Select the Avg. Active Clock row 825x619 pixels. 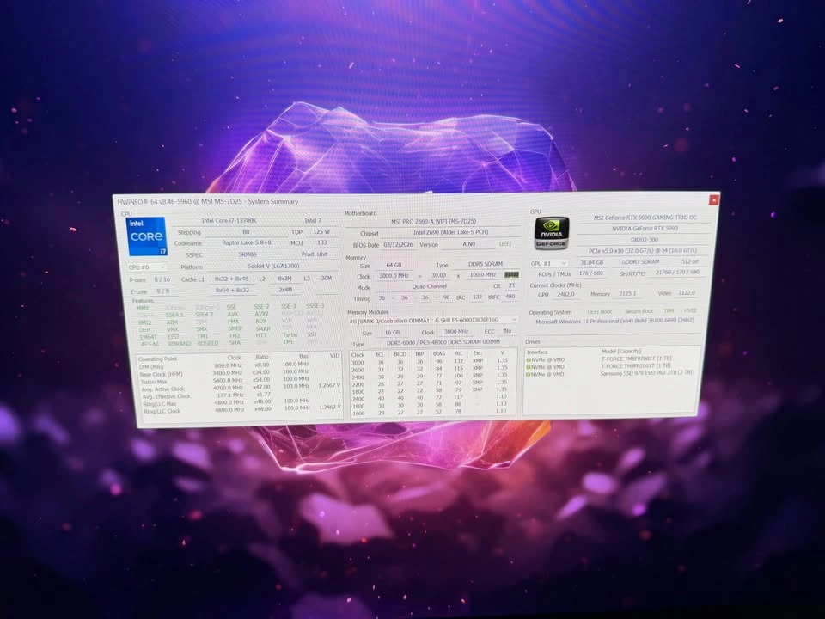pos(241,388)
